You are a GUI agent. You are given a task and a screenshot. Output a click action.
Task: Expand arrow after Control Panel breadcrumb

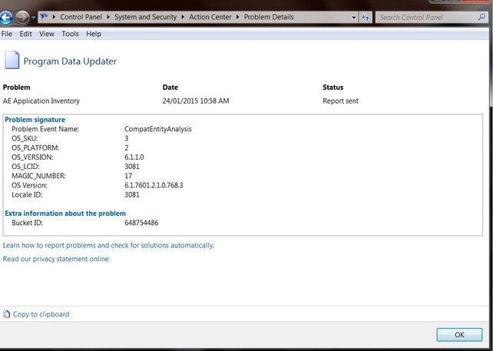(x=108, y=17)
